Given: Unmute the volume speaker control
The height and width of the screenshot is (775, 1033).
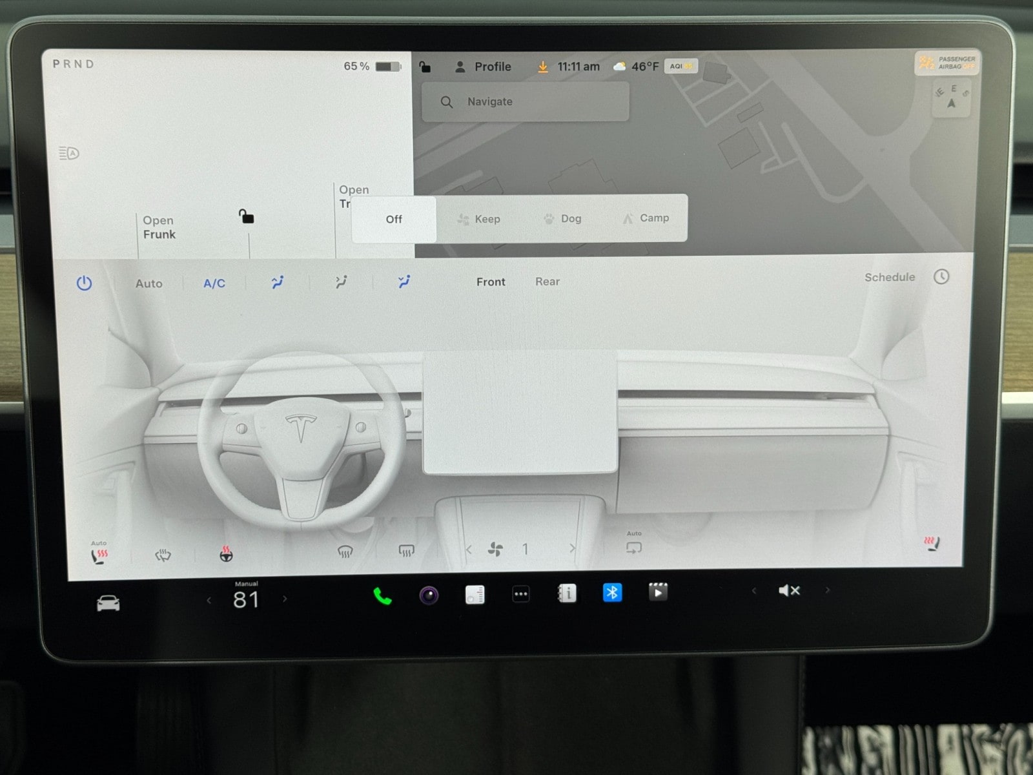Looking at the screenshot, I should (x=789, y=590).
